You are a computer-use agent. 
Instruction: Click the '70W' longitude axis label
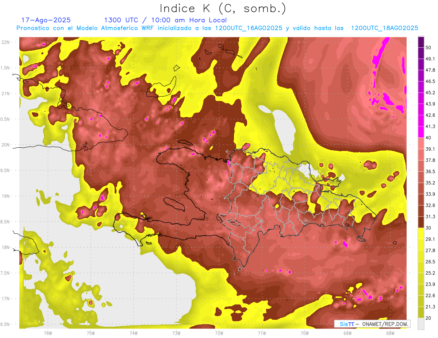point(305,333)
